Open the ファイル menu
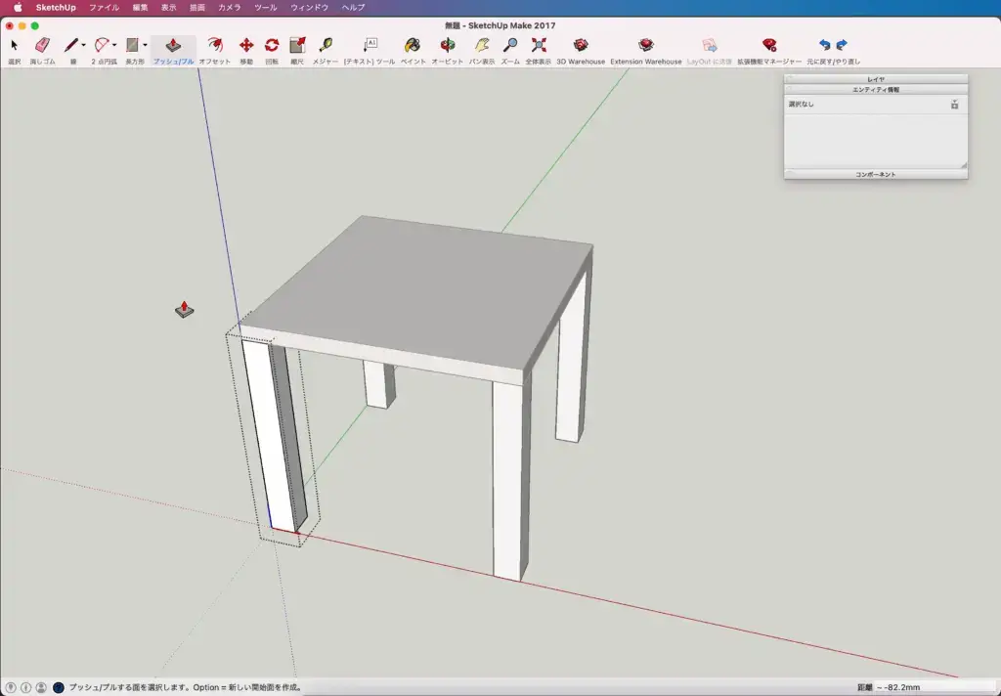The height and width of the screenshot is (696, 1001). pos(104,8)
